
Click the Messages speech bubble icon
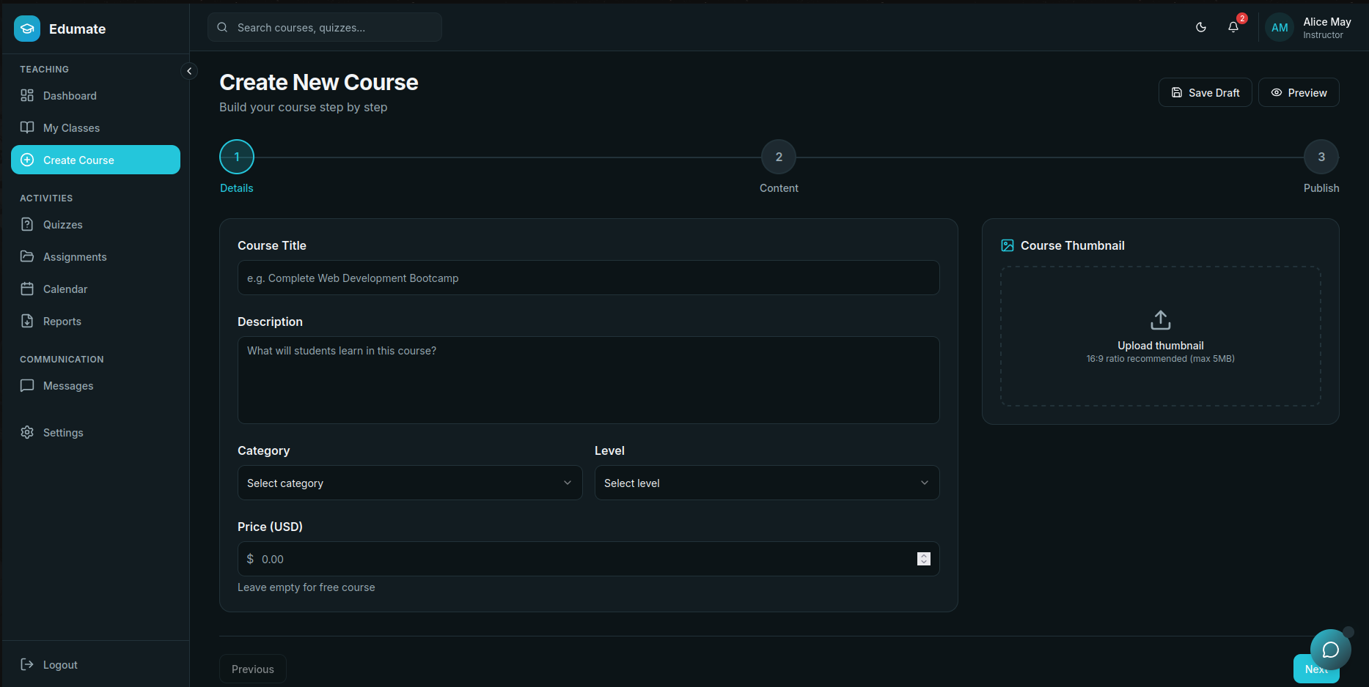click(27, 385)
